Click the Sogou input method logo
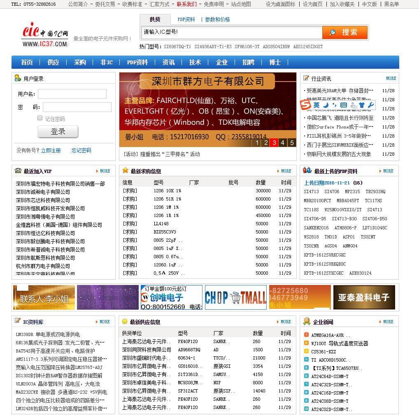 (x=306, y=105)
